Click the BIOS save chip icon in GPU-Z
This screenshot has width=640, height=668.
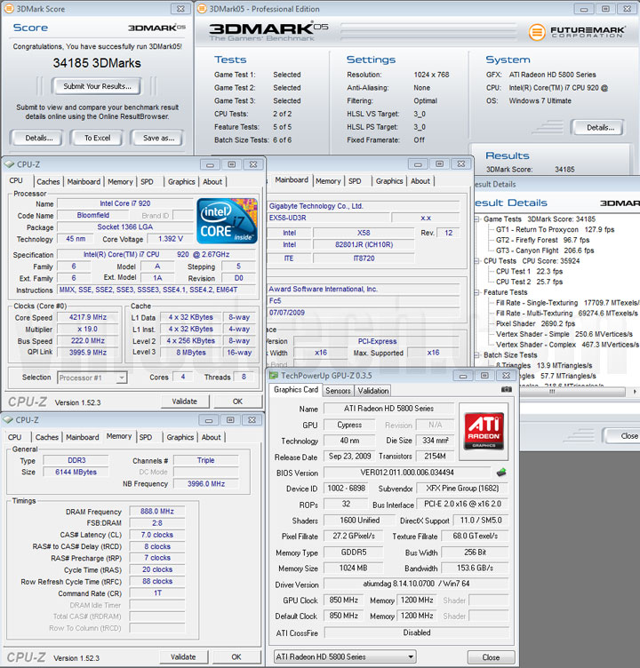[x=501, y=472]
